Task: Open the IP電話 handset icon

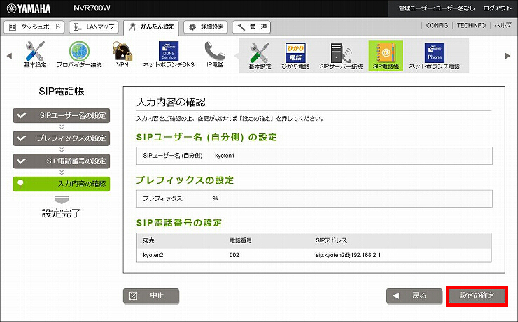Action: (215, 54)
